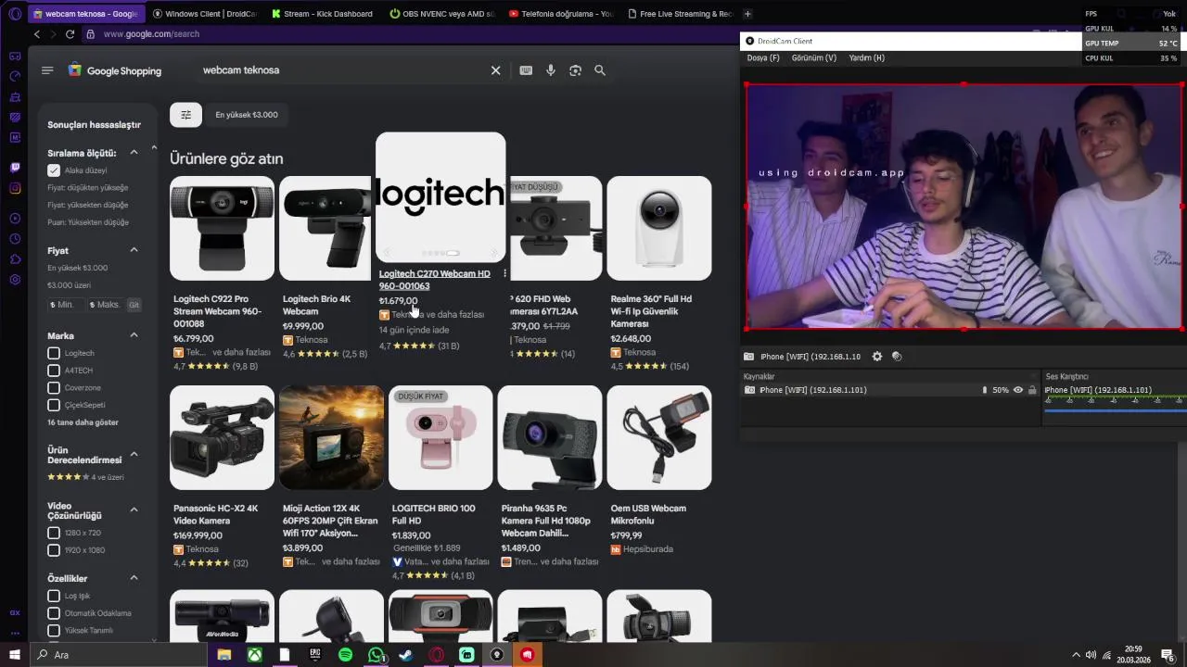
Task: Hide iPhone WIFI source with eye icon
Action: 1018,390
